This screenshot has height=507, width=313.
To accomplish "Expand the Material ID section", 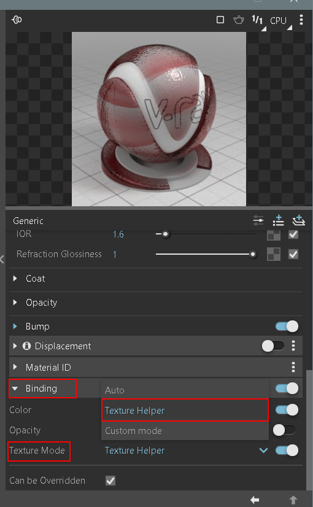I will [15, 367].
